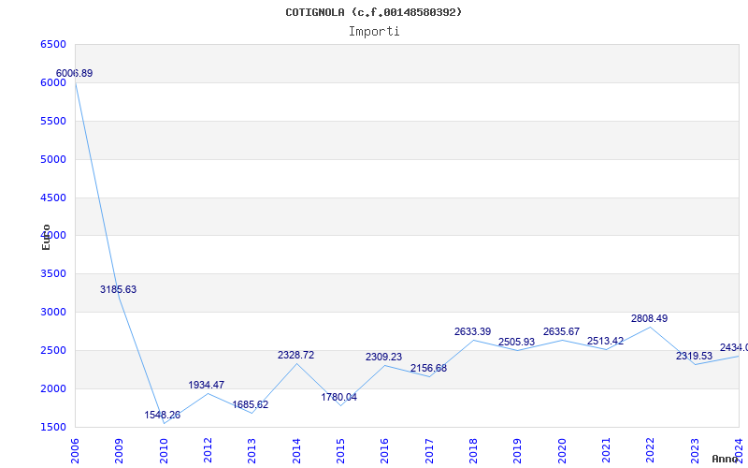Click the 2808.49 peak value label

[x=649, y=318]
